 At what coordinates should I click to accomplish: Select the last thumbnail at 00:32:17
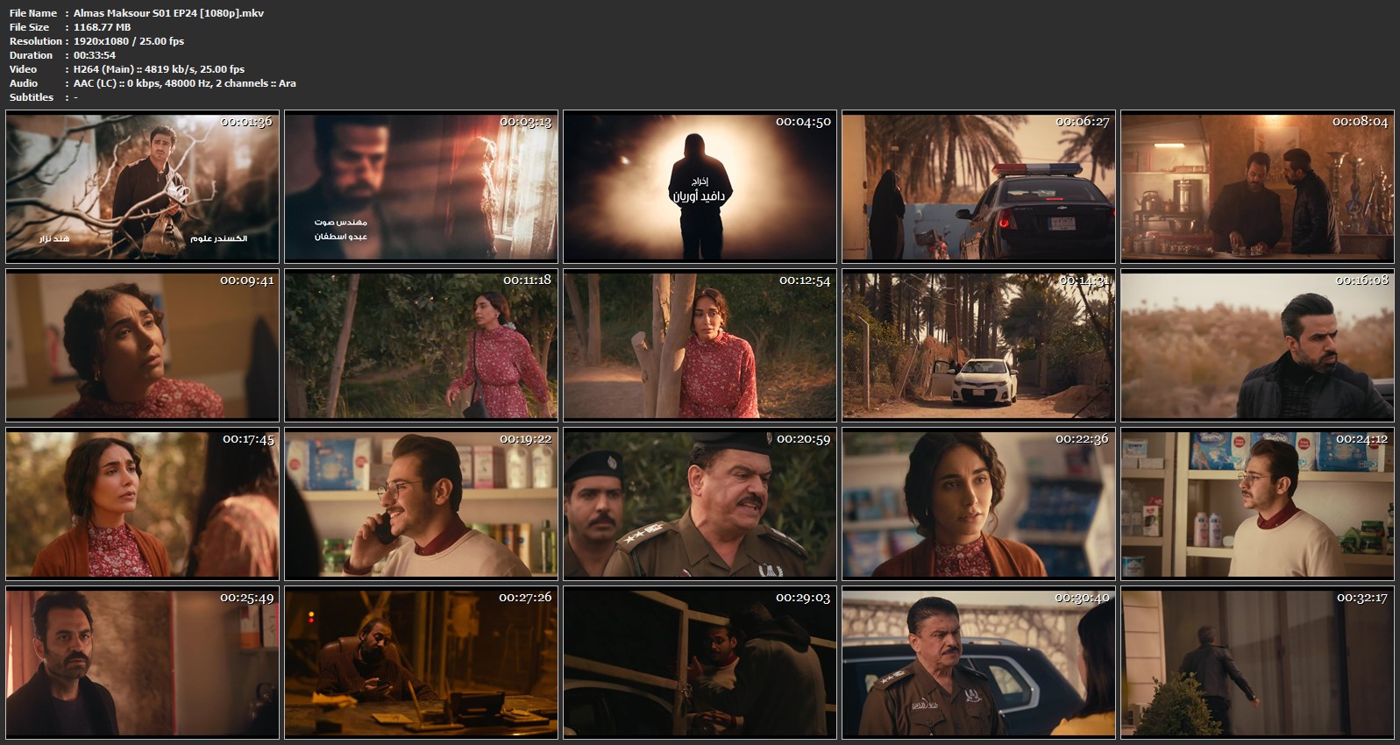[1257, 663]
